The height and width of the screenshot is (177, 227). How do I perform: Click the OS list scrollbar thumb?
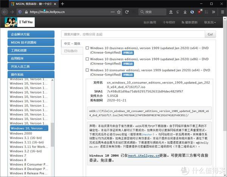[53, 135]
